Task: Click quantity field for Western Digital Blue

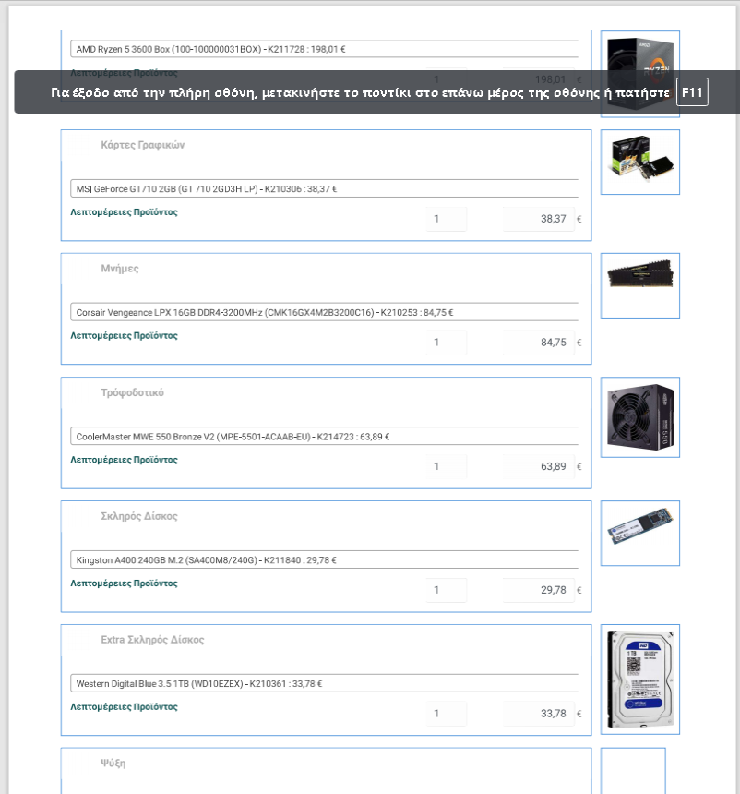Action: tap(447, 714)
